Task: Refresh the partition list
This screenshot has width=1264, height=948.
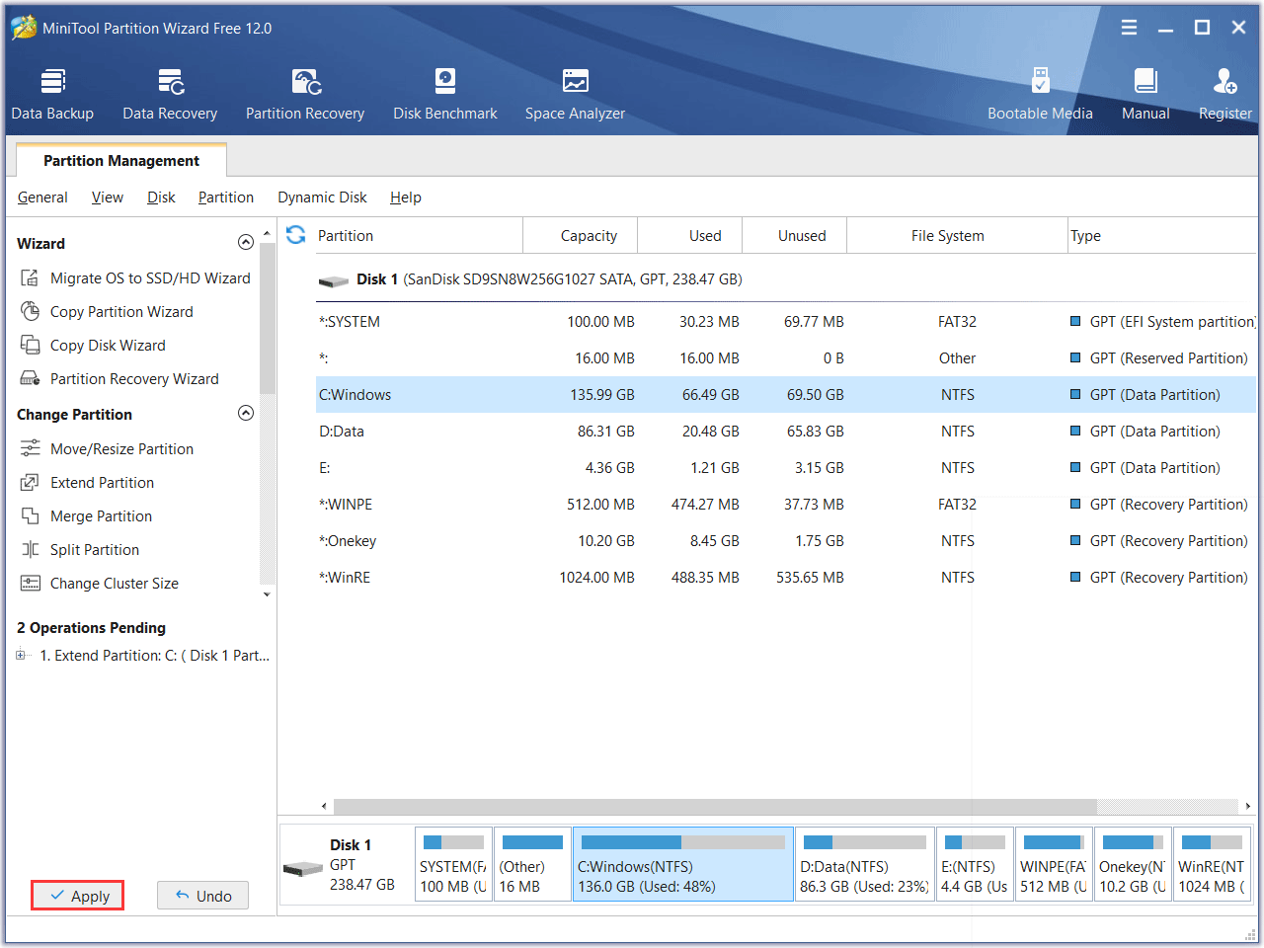Action: [295, 235]
